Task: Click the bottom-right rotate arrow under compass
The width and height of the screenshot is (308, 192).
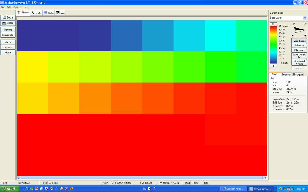Action: pyautogui.click(x=305, y=36)
